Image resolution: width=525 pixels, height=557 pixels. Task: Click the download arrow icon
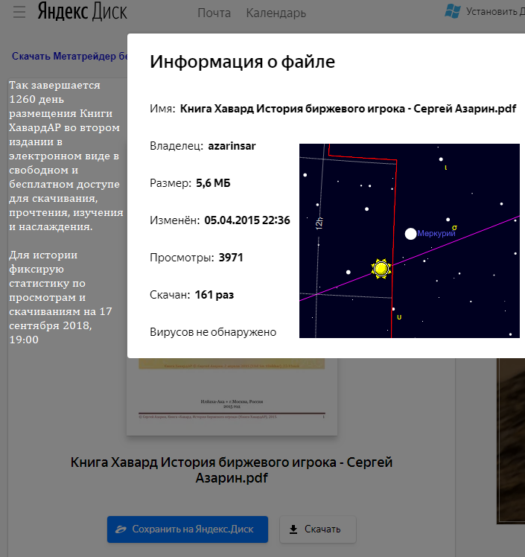coord(293,529)
